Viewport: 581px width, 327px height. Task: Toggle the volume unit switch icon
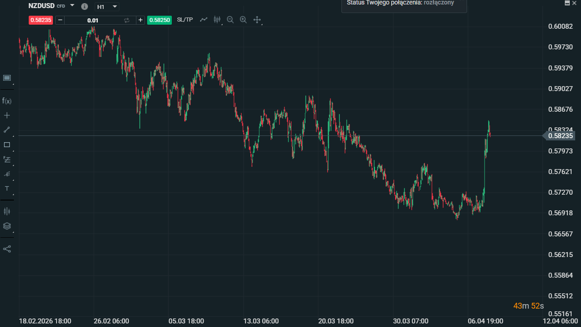(x=127, y=20)
